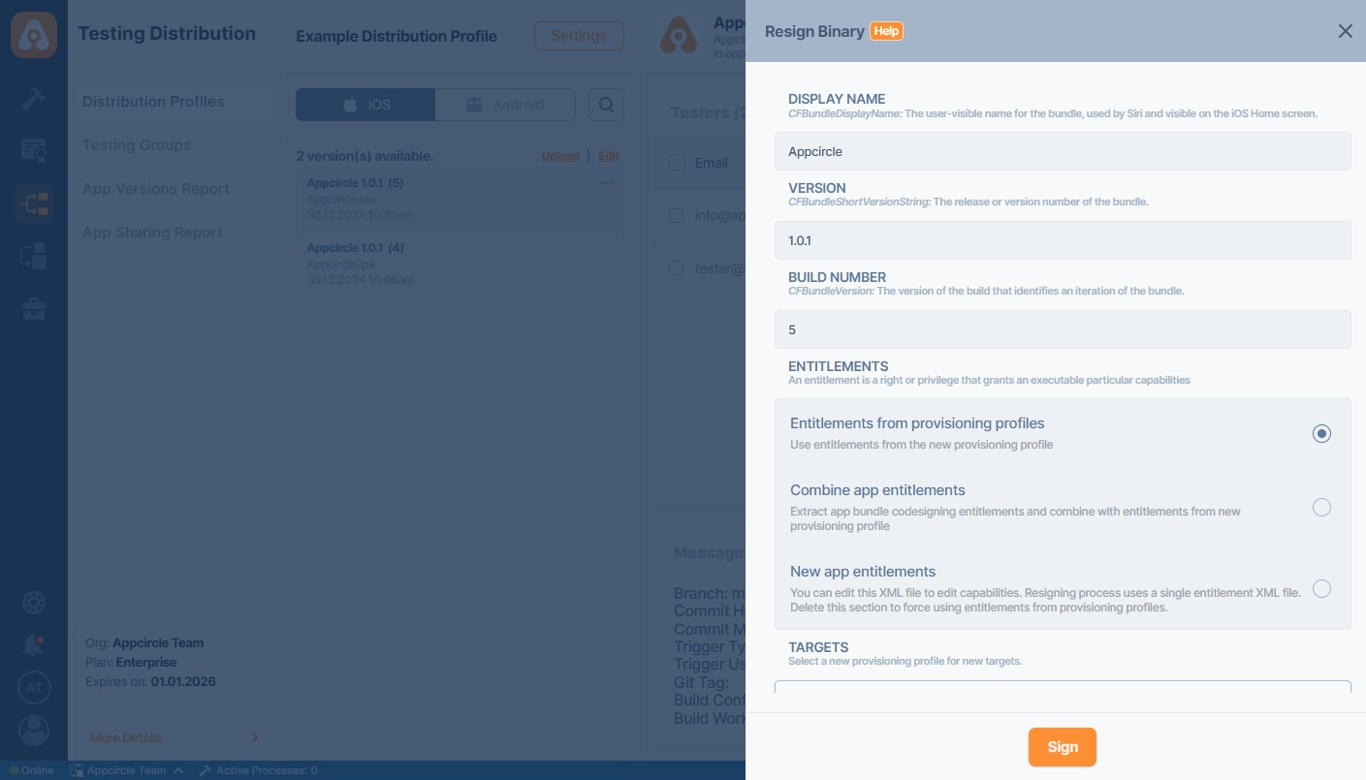
Task: Open the Testing Distribution sidebar icon
Action: pos(34,203)
